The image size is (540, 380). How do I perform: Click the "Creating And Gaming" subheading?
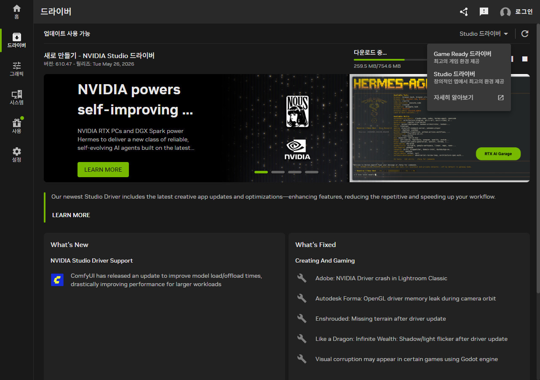click(x=325, y=261)
